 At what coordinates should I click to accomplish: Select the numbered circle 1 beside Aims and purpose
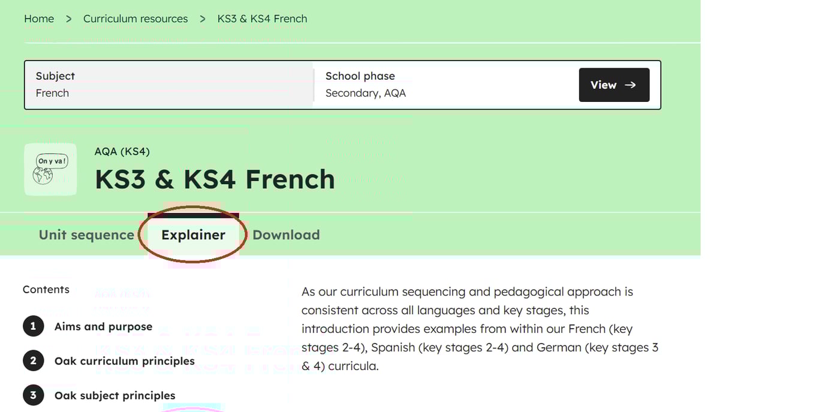click(x=34, y=326)
